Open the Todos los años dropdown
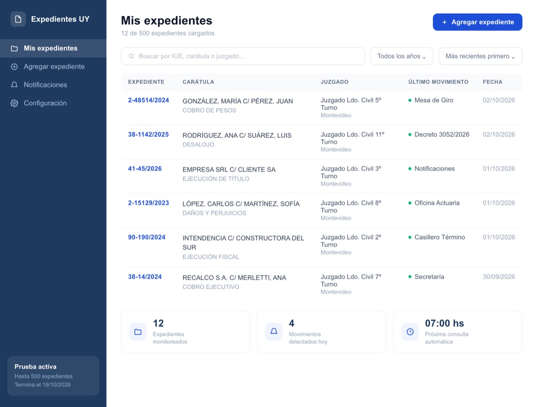This screenshot has width=537, height=407. tap(402, 56)
